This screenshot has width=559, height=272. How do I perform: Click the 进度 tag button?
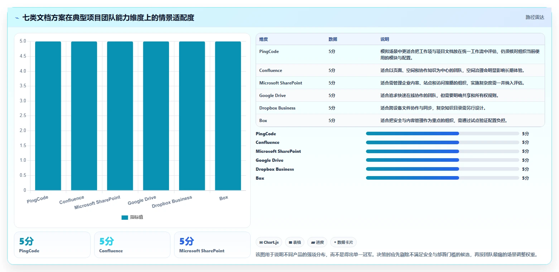[x=317, y=242]
